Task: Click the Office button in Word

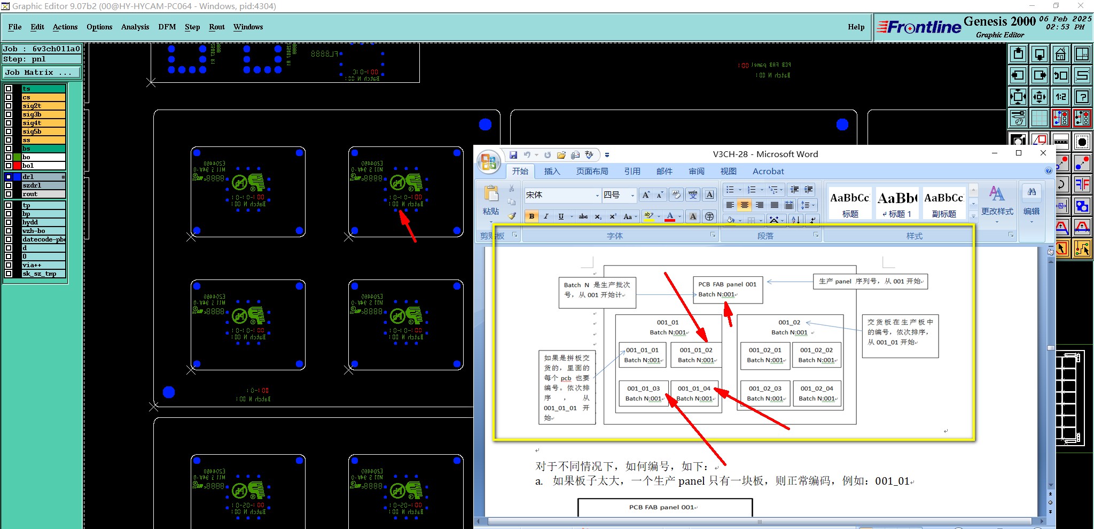Action: point(489,161)
